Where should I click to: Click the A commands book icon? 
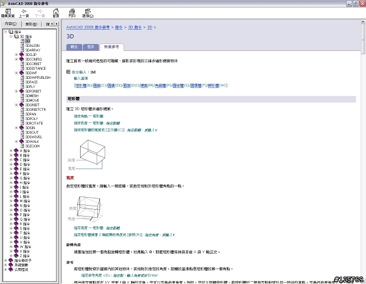16,151
